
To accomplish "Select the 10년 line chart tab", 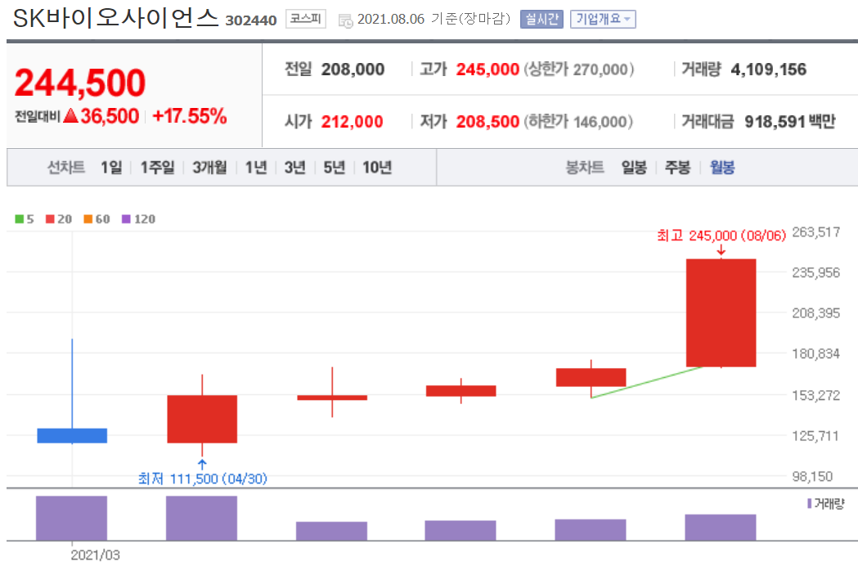I will (377, 167).
